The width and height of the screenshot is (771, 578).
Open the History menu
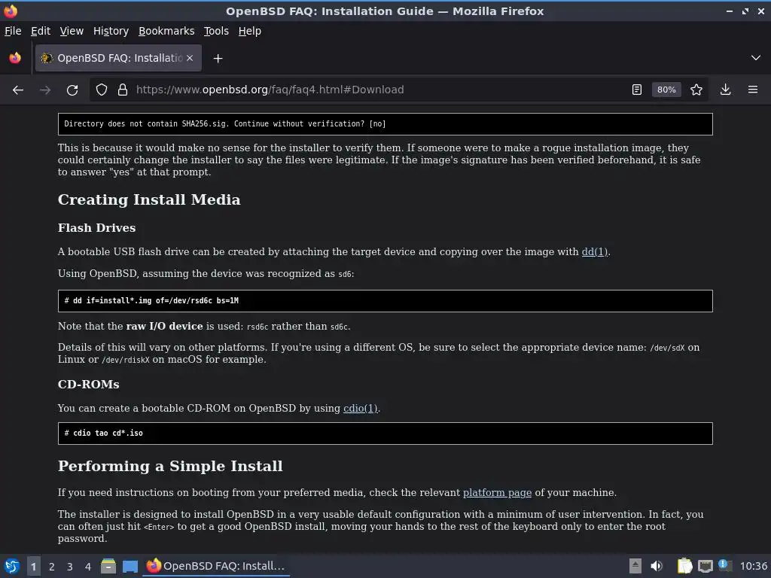(111, 31)
